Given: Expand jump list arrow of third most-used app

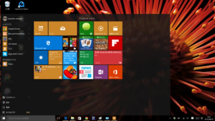Looking at the screenshot, I should click(x=29, y=39).
